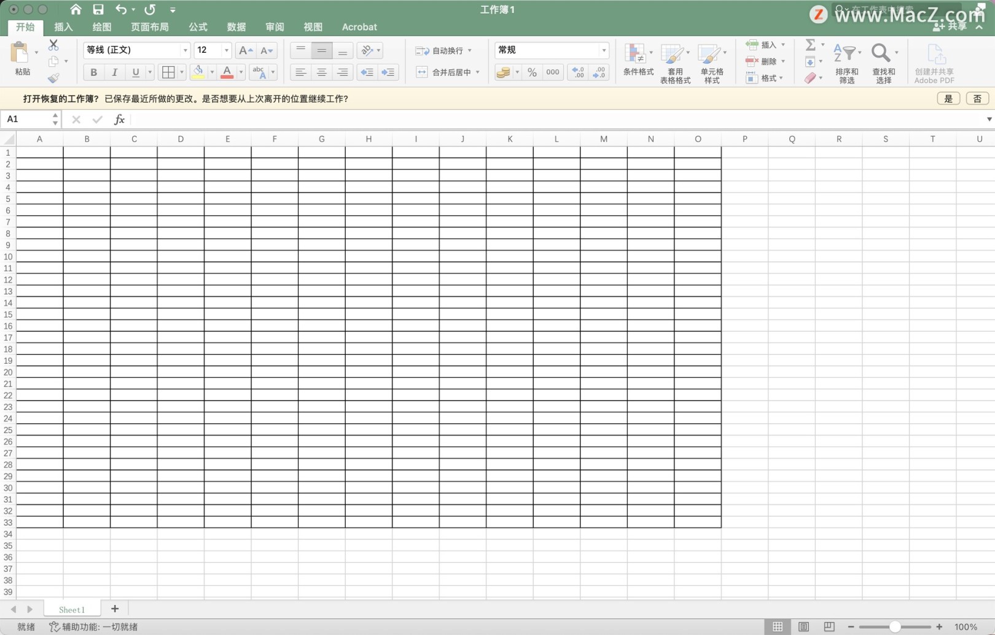Expand the Merge and Center (合并后居中) arrow
The width and height of the screenshot is (995, 635).
click(x=477, y=72)
